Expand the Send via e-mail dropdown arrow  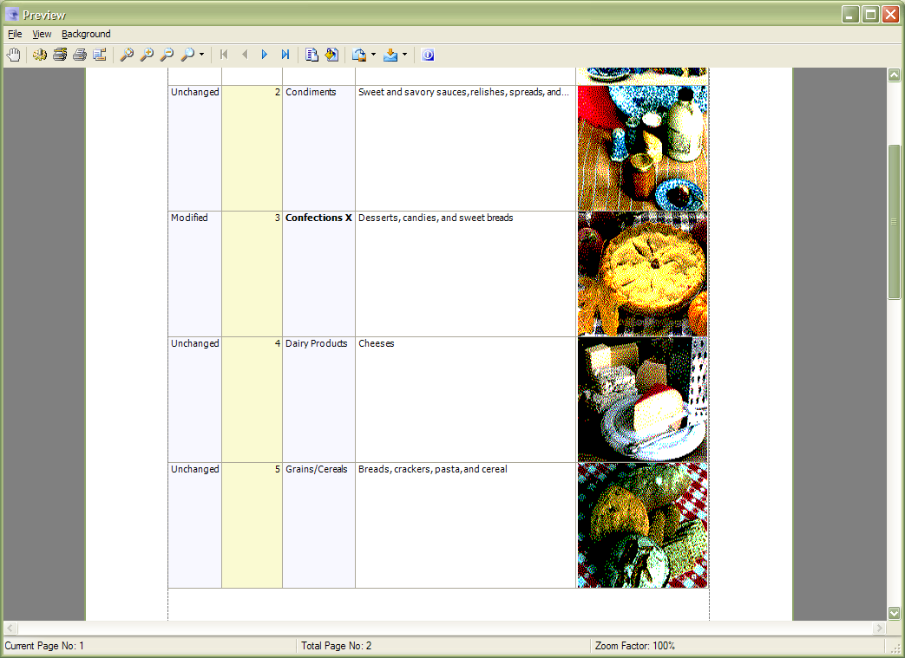(404, 55)
